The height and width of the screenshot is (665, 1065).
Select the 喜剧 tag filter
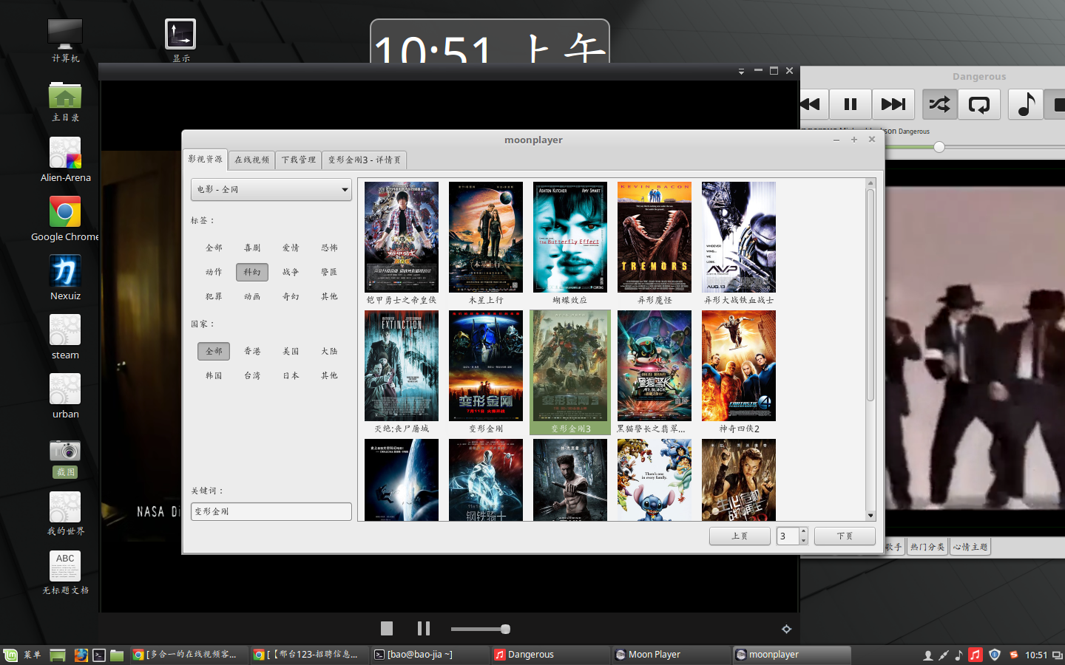[252, 248]
